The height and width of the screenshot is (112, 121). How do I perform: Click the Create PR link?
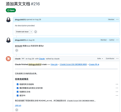pyautogui.click(x=94, y=65)
